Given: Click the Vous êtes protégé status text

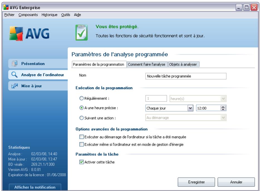Looking at the screenshot, I should point(117,27).
